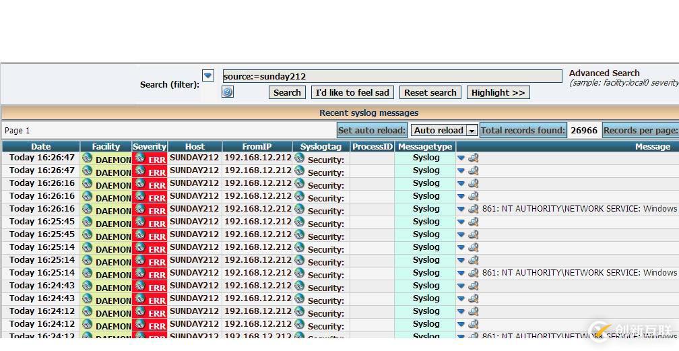Sort by the Severity column header
Viewport: 679px width, 351px height.
(x=150, y=146)
